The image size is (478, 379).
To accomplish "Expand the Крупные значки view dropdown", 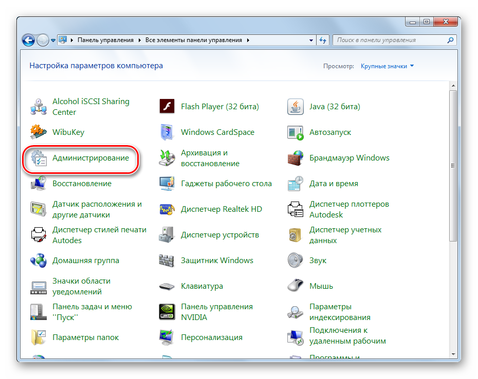I will click(387, 66).
